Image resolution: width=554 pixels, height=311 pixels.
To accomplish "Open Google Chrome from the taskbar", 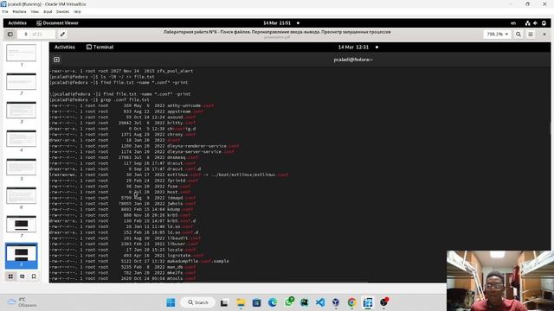I will point(351,302).
